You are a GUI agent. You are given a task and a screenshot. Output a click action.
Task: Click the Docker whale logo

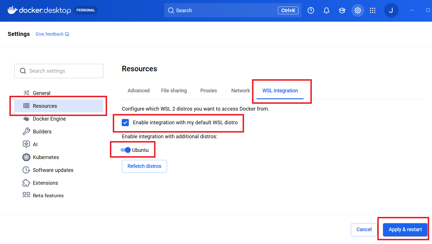coord(13,10)
